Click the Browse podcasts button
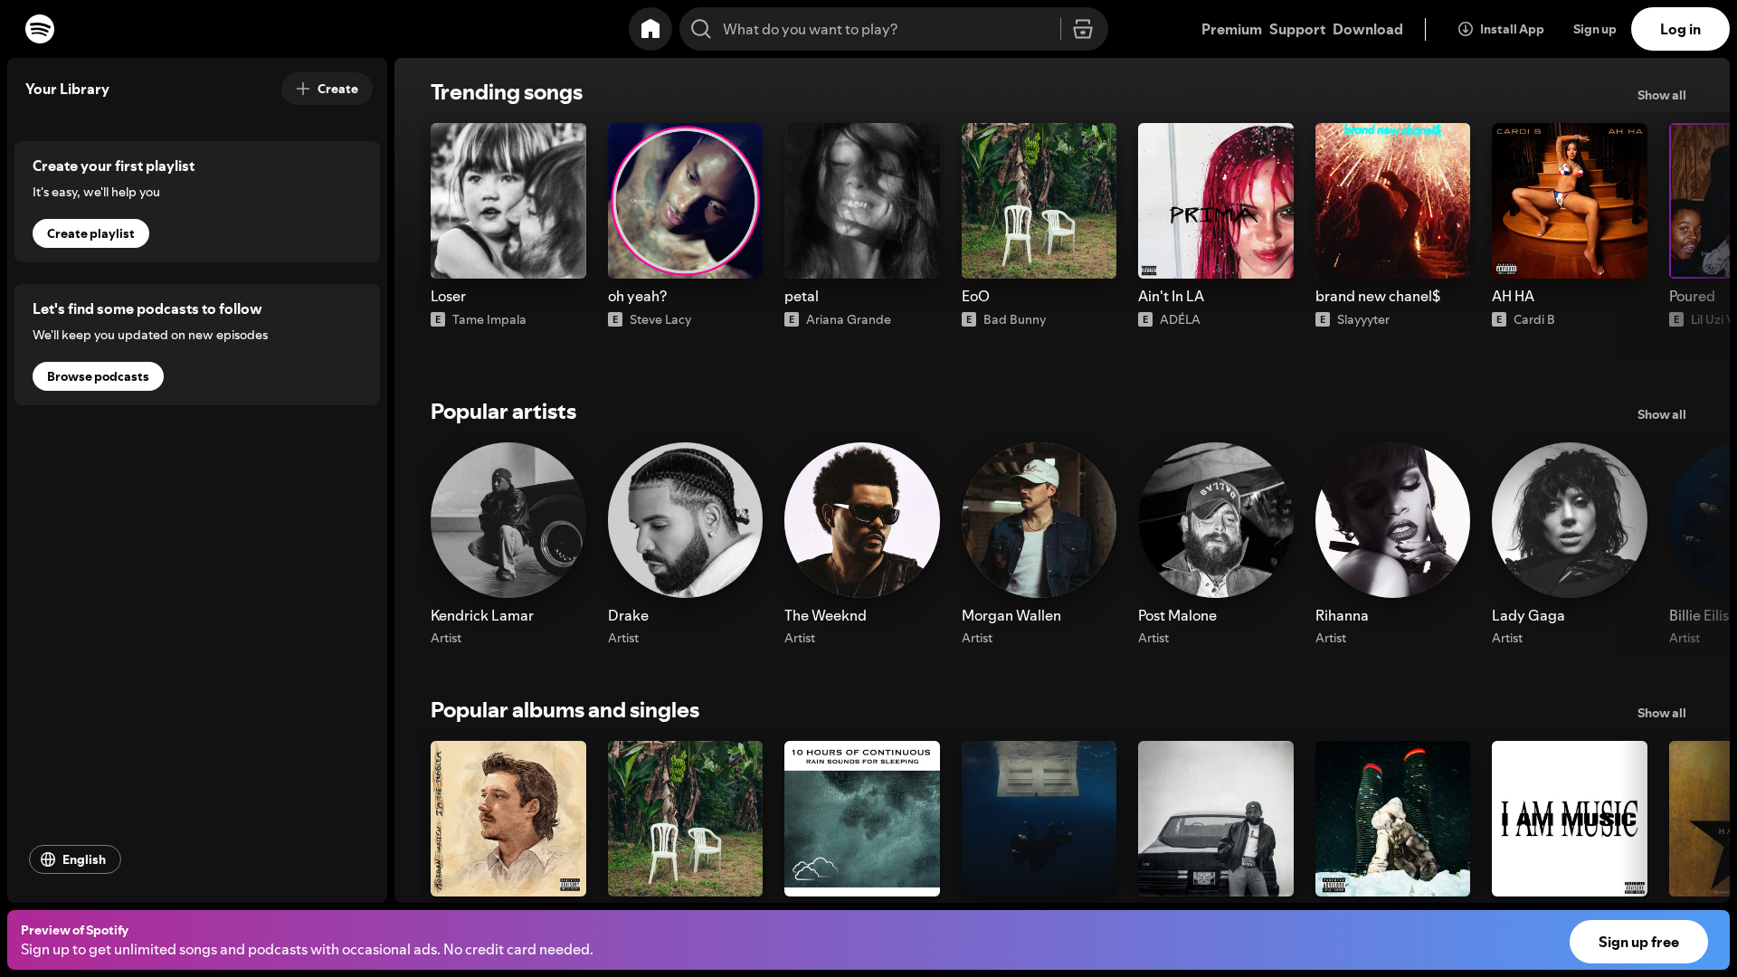 tap(98, 376)
